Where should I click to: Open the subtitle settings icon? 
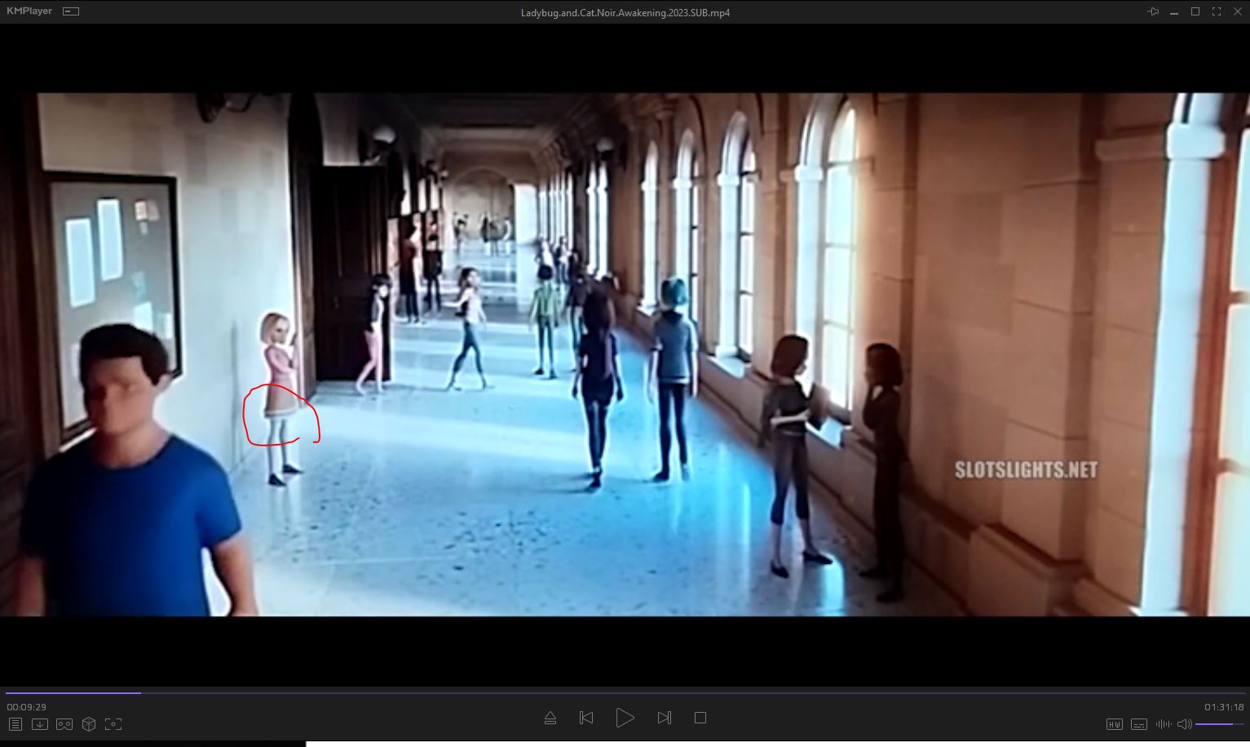click(1139, 724)
